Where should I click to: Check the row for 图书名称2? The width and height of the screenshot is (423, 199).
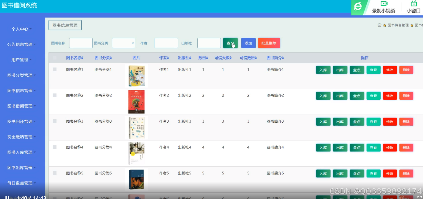pyautogui.click(x=54, y=95)
